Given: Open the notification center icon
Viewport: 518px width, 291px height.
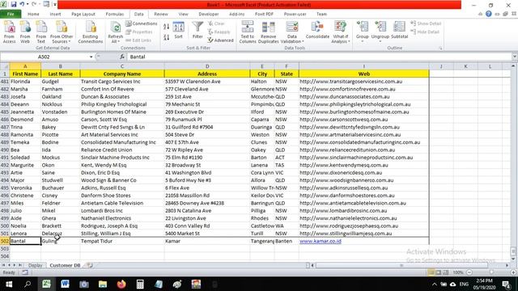Looking at the screenshot, I should pyautogui.click(x=506, y=284).
